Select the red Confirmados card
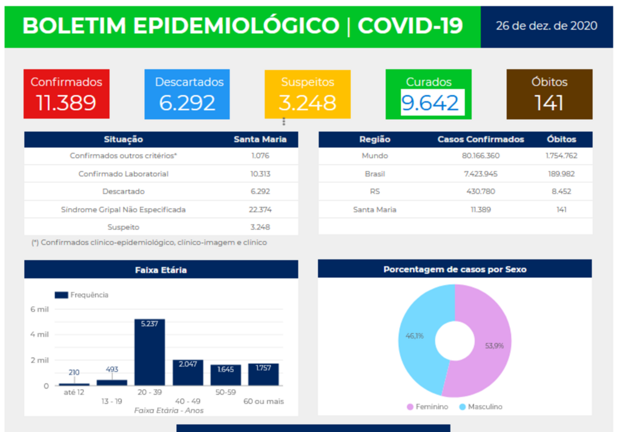The image size is (620, 432). tap(66, 94)
